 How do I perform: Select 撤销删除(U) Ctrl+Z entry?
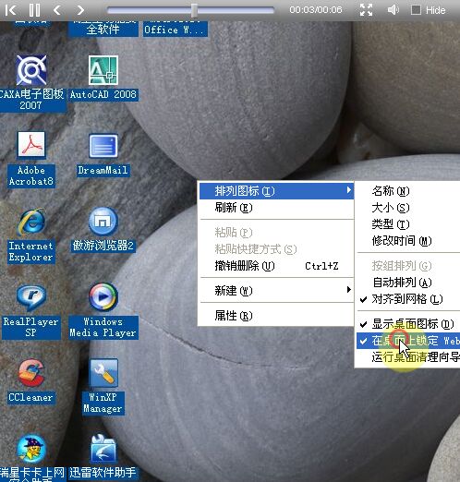pos(276,266)
